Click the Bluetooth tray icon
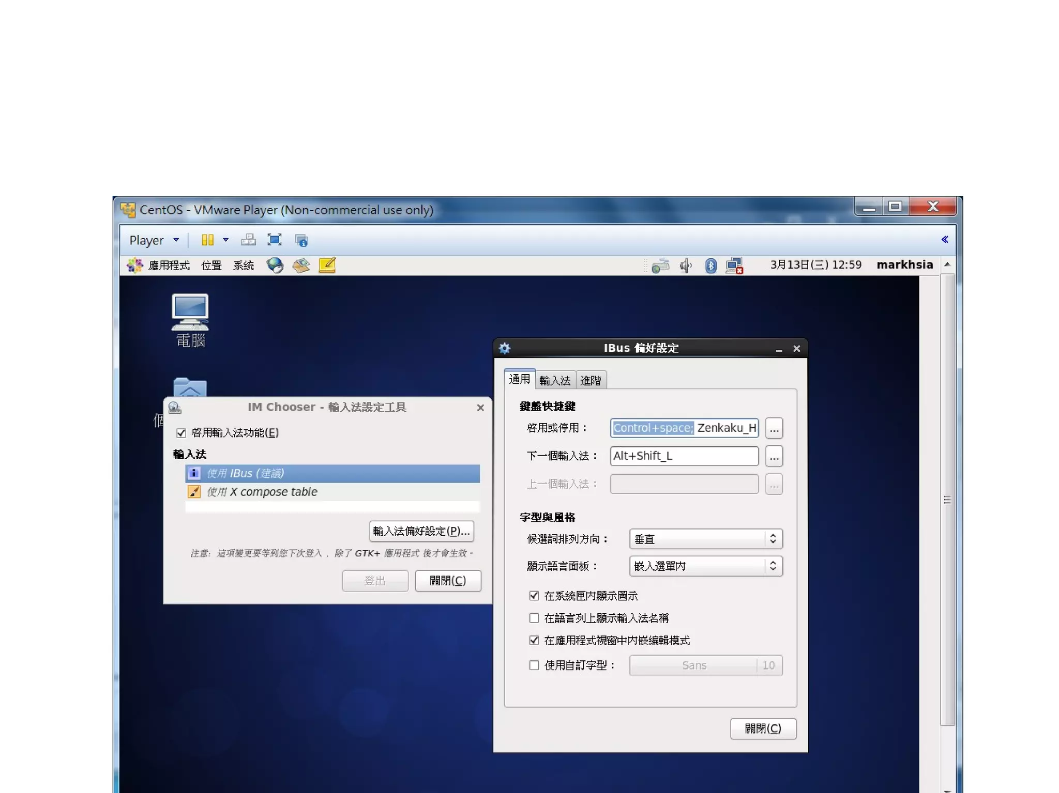The width and height of the screenshot is (1059, 793). coord(710,266)
